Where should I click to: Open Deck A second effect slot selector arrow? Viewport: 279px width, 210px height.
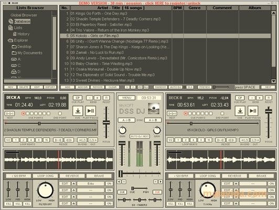[73, 190]
